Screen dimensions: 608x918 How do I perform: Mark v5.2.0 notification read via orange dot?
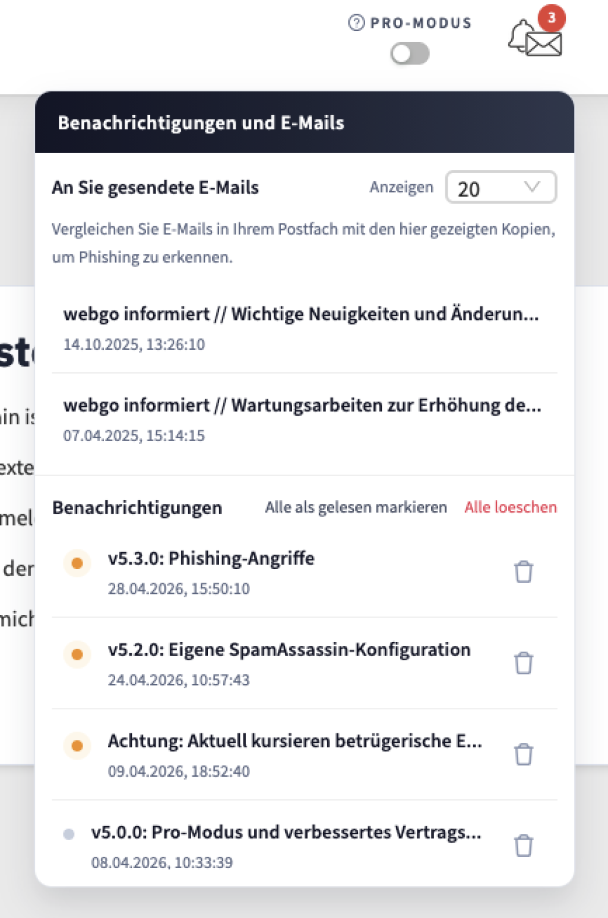click(77, 654)
